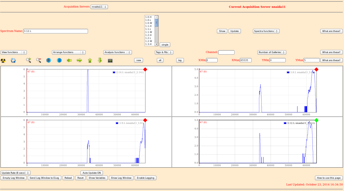Zoom in with the magnifier plus icon
Image resolution: width=344 pixels, height=191 pixels.
[28, 60]
